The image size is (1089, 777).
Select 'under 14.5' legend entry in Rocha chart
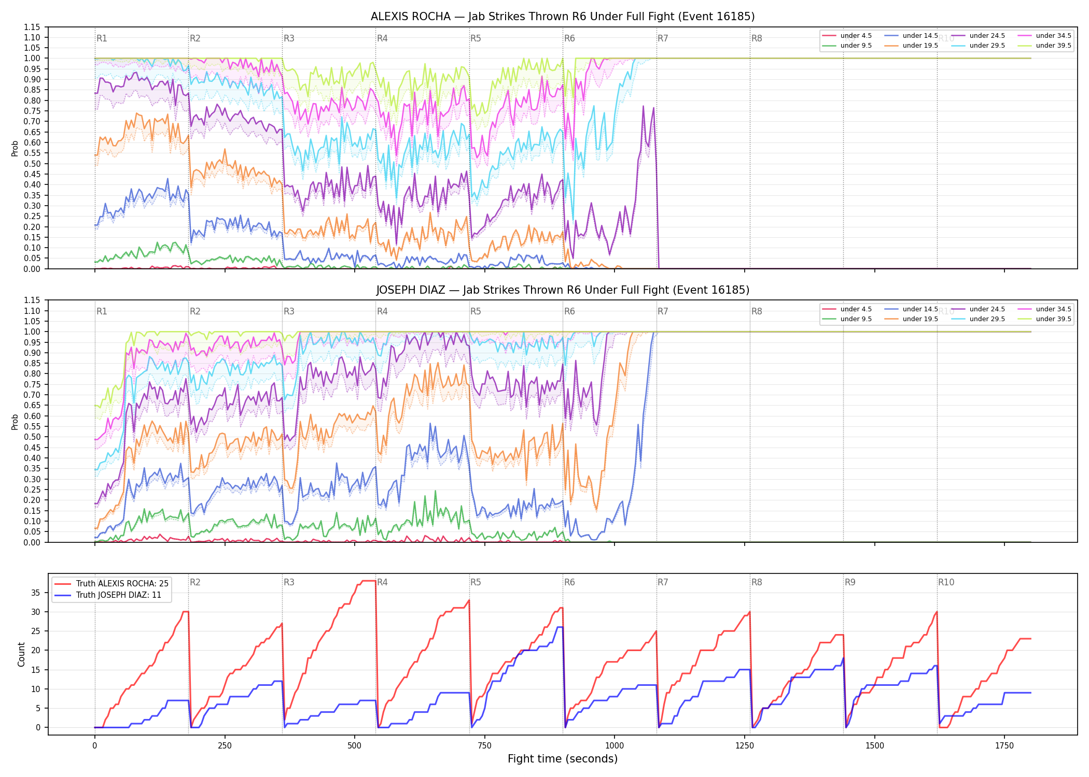point(911,36)
